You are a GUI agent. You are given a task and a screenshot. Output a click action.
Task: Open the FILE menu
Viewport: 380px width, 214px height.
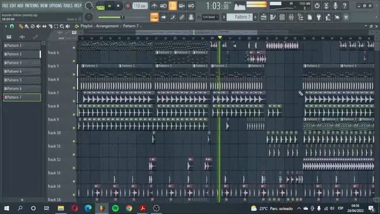click(x=5, y=5)
